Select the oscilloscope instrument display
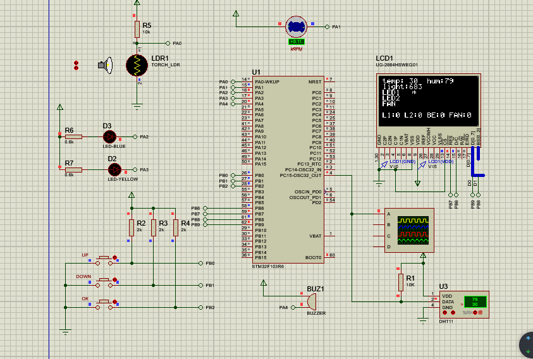533x359 pixels. tap(413, 231)
